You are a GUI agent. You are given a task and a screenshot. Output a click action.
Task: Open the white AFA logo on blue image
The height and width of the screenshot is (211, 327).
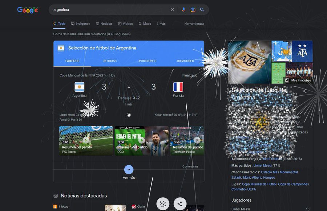[x=302, y=51]
